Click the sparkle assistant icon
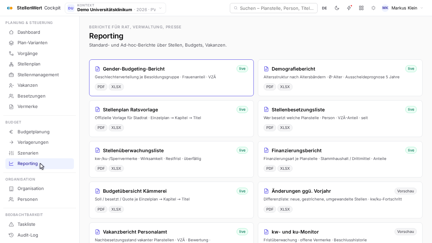This screenshot has height=243, width=432. (x=373, y=8)
